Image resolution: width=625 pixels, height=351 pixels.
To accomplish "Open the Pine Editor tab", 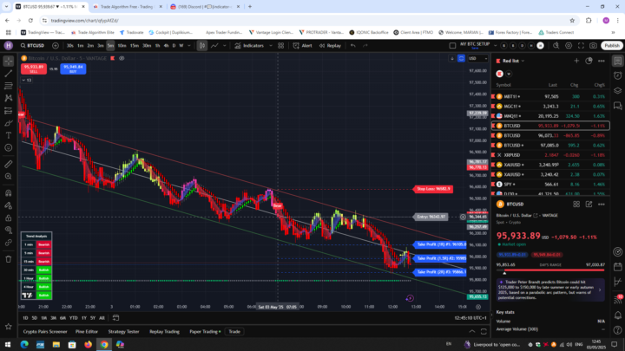I will (87, 331).
